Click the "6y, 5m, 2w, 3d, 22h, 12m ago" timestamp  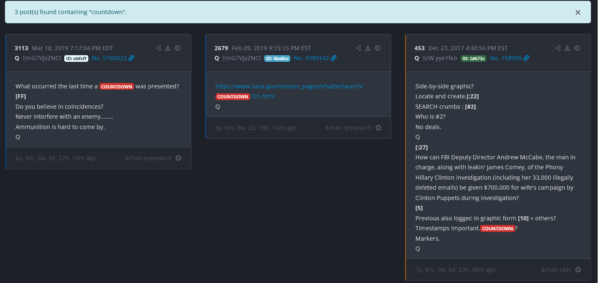[56, 158]
